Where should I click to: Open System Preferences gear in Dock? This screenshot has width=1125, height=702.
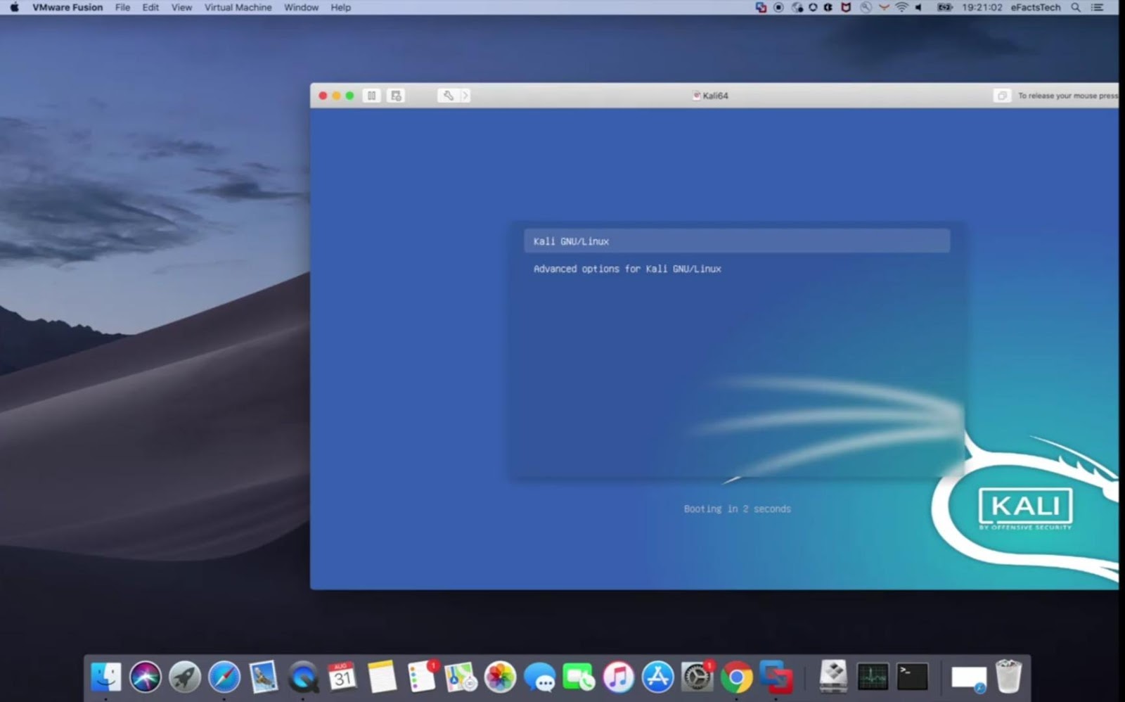(x=697, y=677)
